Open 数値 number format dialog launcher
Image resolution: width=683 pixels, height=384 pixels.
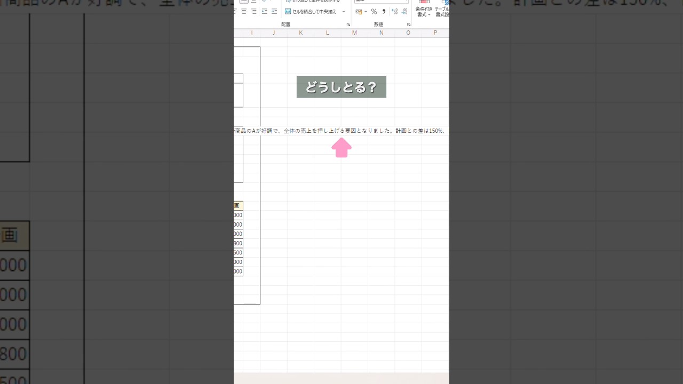[x=409, y=25]
